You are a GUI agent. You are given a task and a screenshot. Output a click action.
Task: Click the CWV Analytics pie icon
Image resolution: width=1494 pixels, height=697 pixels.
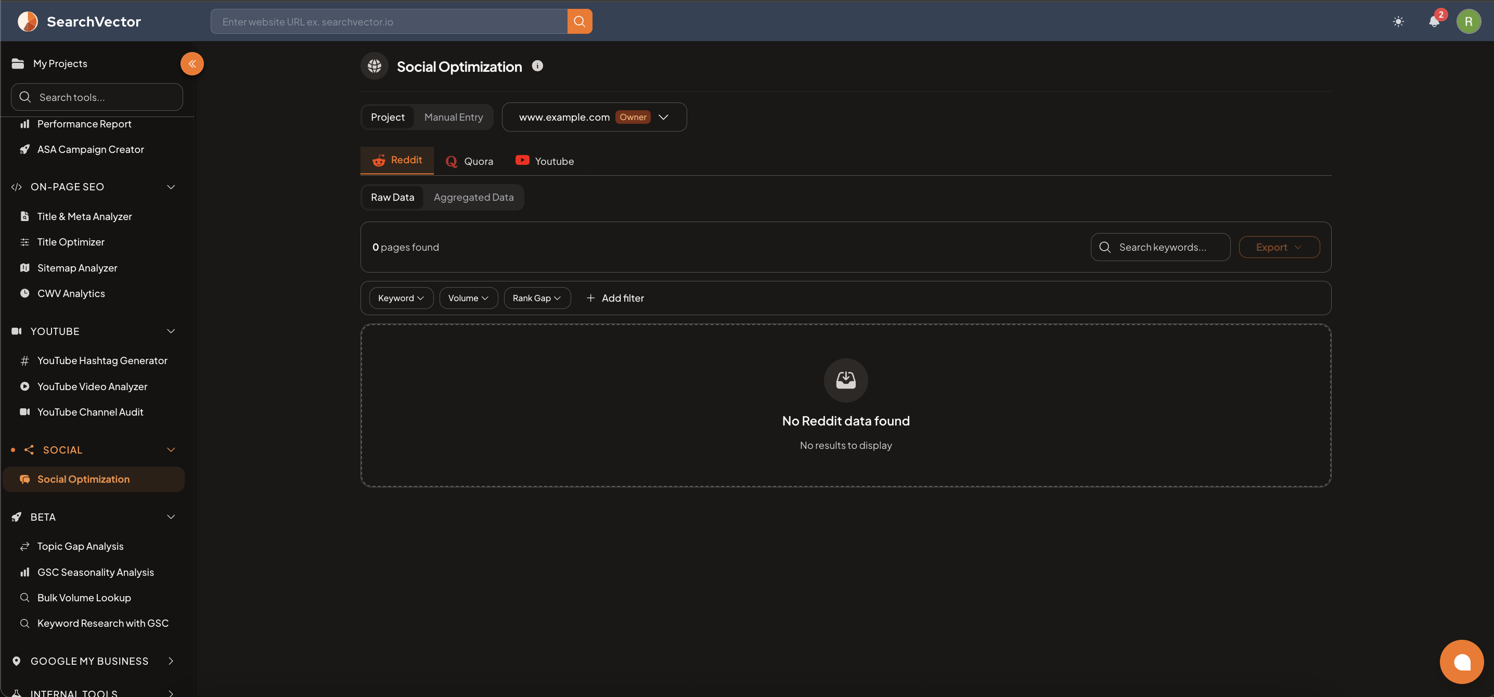tap(25, 293)
